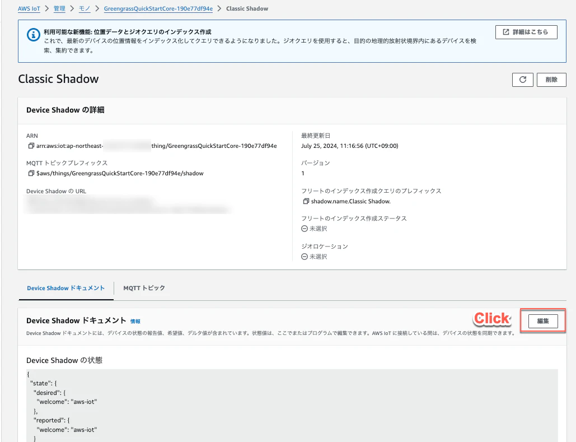Screen dimensions: 576x442
Task: Click 未選択 under フリートのインデックス作成ステータス
Action: click(x=318, y=229)
